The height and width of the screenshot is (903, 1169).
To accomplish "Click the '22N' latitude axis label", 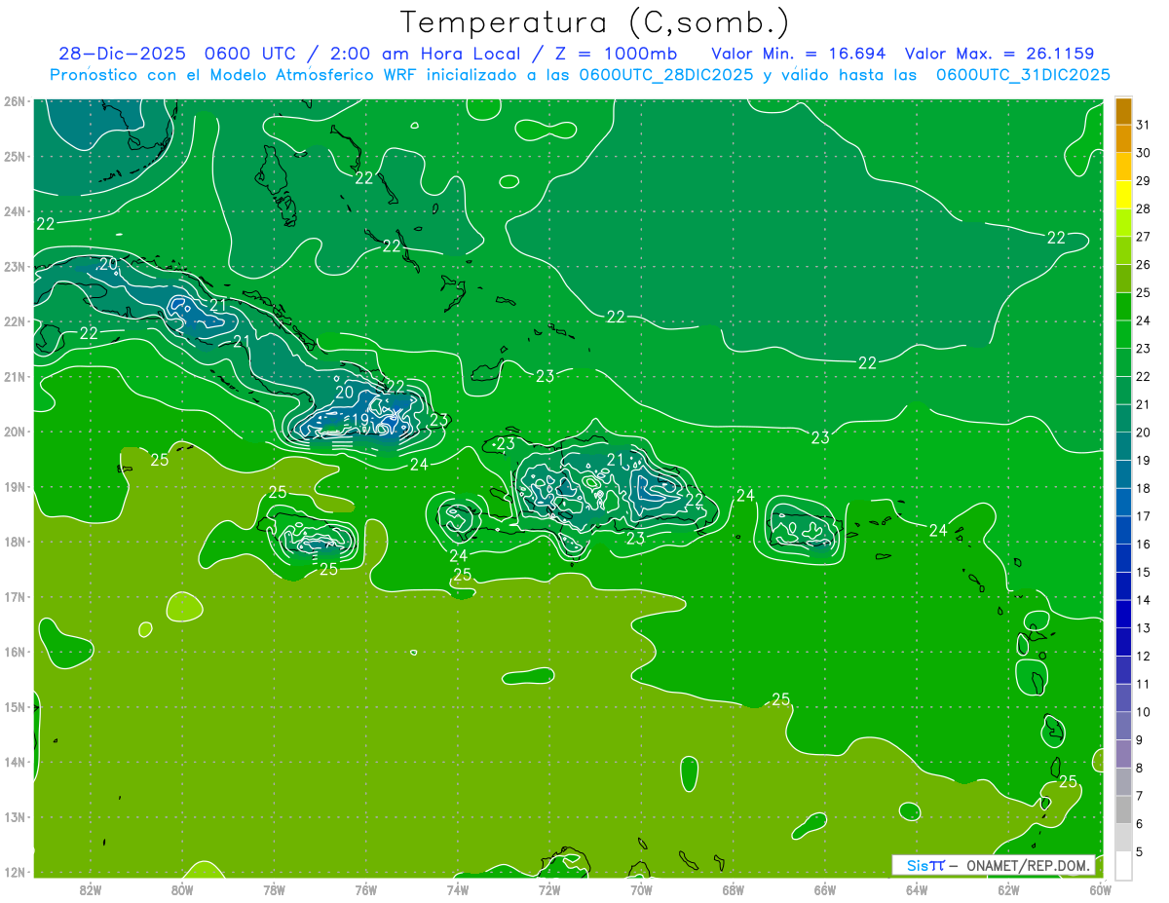I will tap(14, 321).
